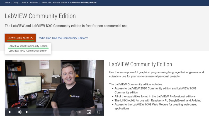This screenshot has height=118, width=209.
Task: Open What is LabVIEW? breadcrumb link
Action: [x=30, y=3]
